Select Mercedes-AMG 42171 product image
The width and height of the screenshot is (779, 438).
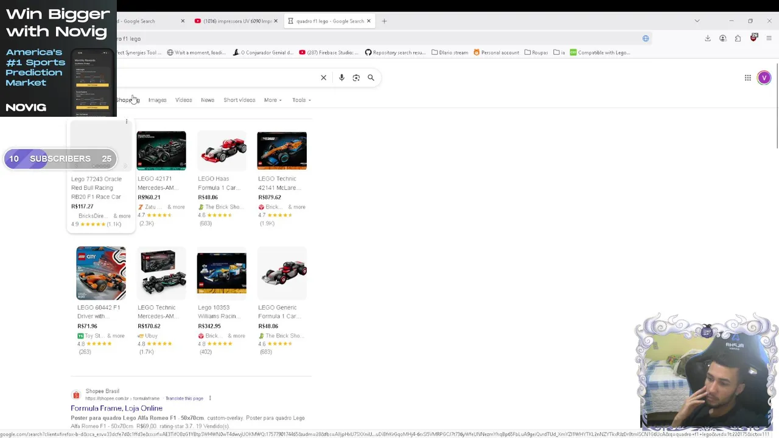[x=161, y=151]
